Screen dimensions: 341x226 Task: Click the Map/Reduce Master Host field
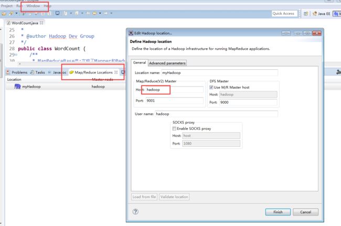tap(174, 90)
